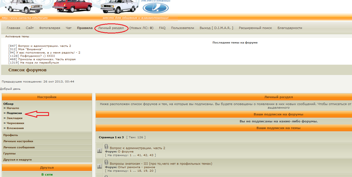Click the red wagon car image in banner
This screenshot has width=352, height=177.
(x=72, y=6)
